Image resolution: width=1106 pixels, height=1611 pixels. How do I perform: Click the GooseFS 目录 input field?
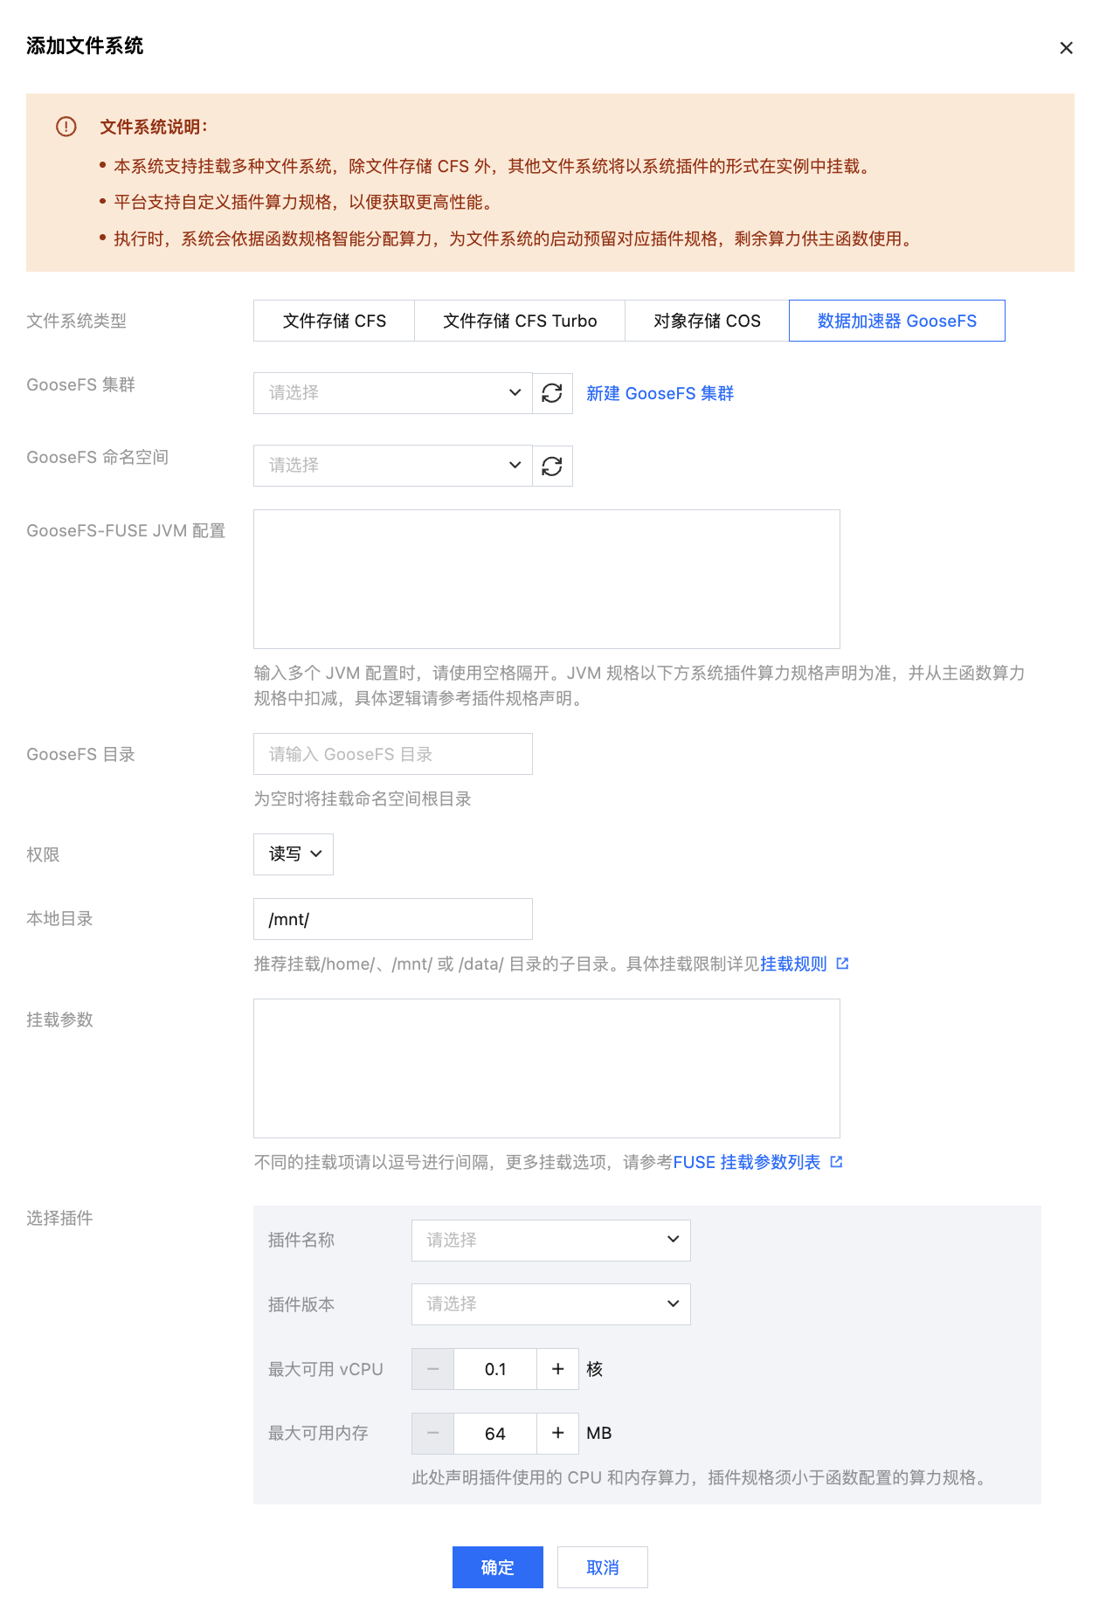[x=393, y=754]
